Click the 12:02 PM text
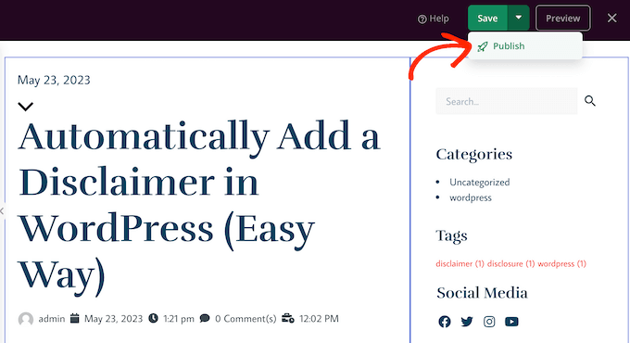 point(319,319)
